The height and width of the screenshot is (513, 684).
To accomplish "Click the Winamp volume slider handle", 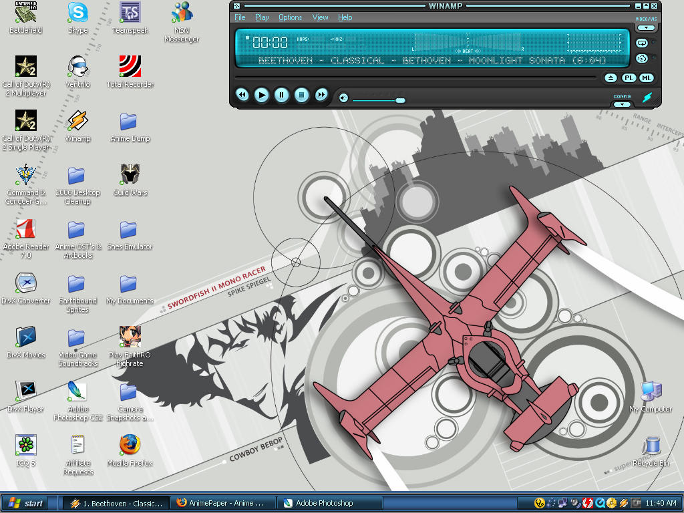I will click(400, 100).
